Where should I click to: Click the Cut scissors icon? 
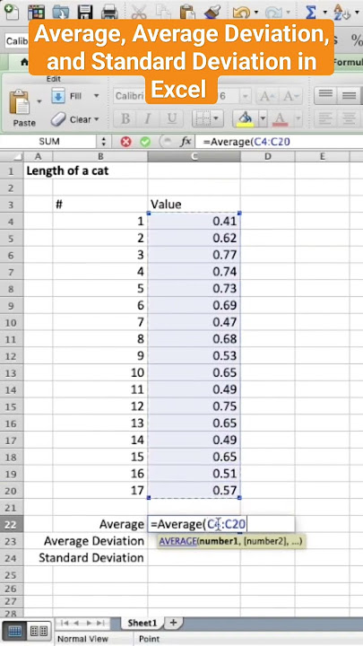tap(139, 12)
